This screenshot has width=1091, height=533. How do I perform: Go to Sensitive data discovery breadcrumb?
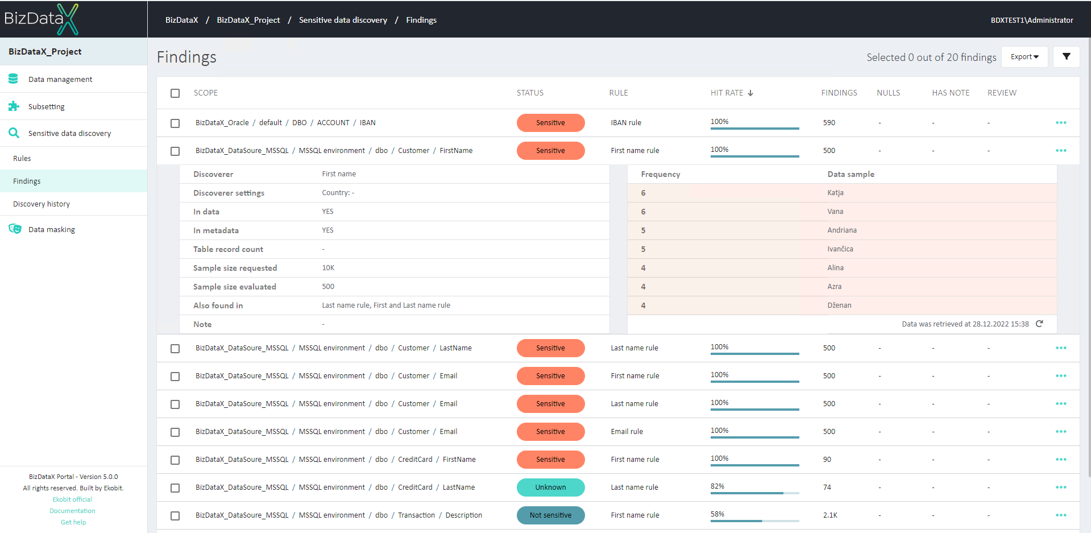[x=343, y=20]
